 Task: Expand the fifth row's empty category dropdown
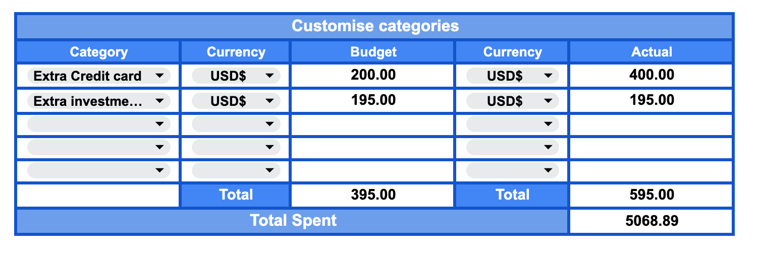(x=98, y=170)
